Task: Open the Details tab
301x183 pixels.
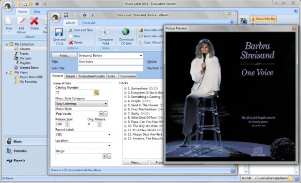Action: click(70, 76)
